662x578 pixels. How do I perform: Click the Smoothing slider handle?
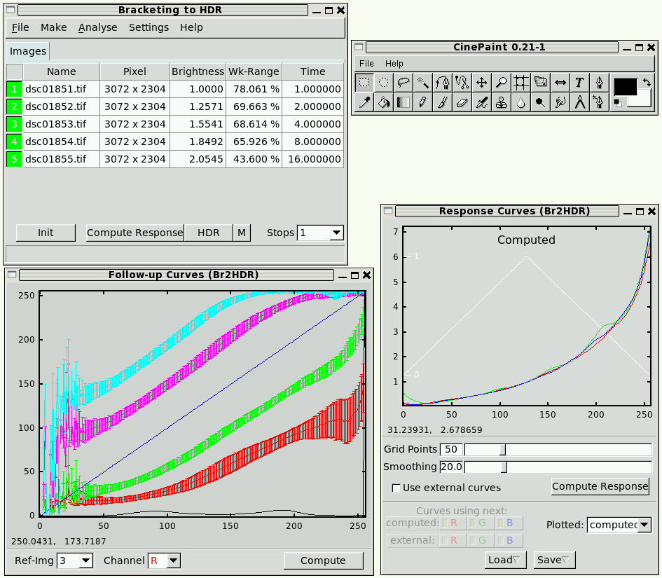point(504,467)
